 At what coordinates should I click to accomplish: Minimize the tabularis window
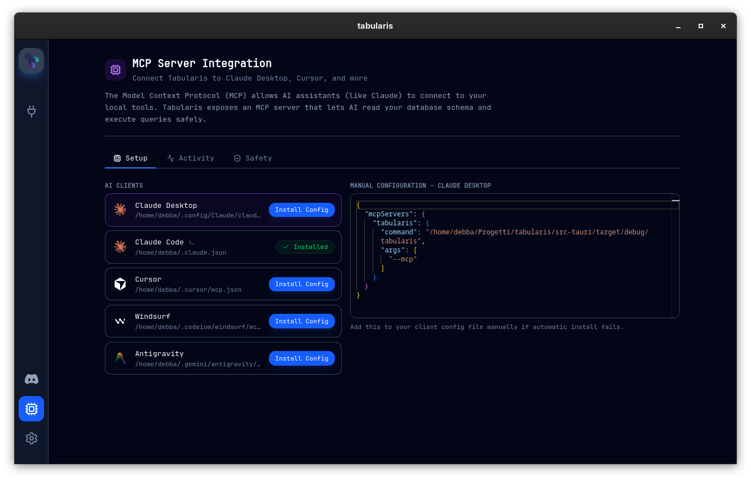tap(678, 26)
